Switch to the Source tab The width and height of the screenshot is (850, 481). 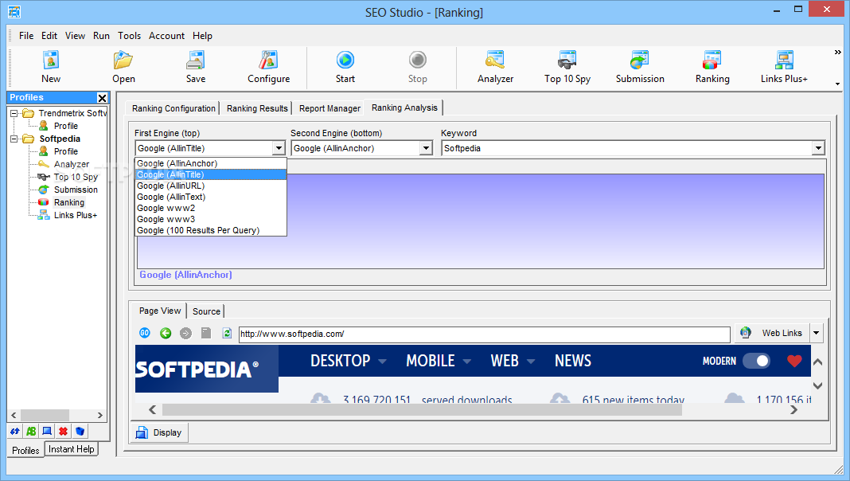click(206, 311)
